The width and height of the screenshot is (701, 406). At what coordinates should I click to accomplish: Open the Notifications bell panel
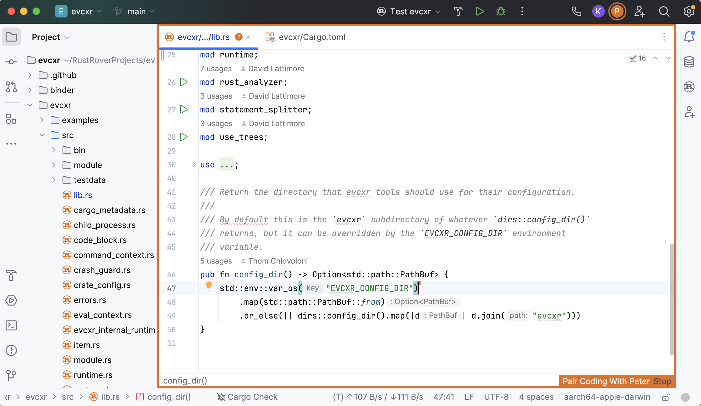pos(689,37)
